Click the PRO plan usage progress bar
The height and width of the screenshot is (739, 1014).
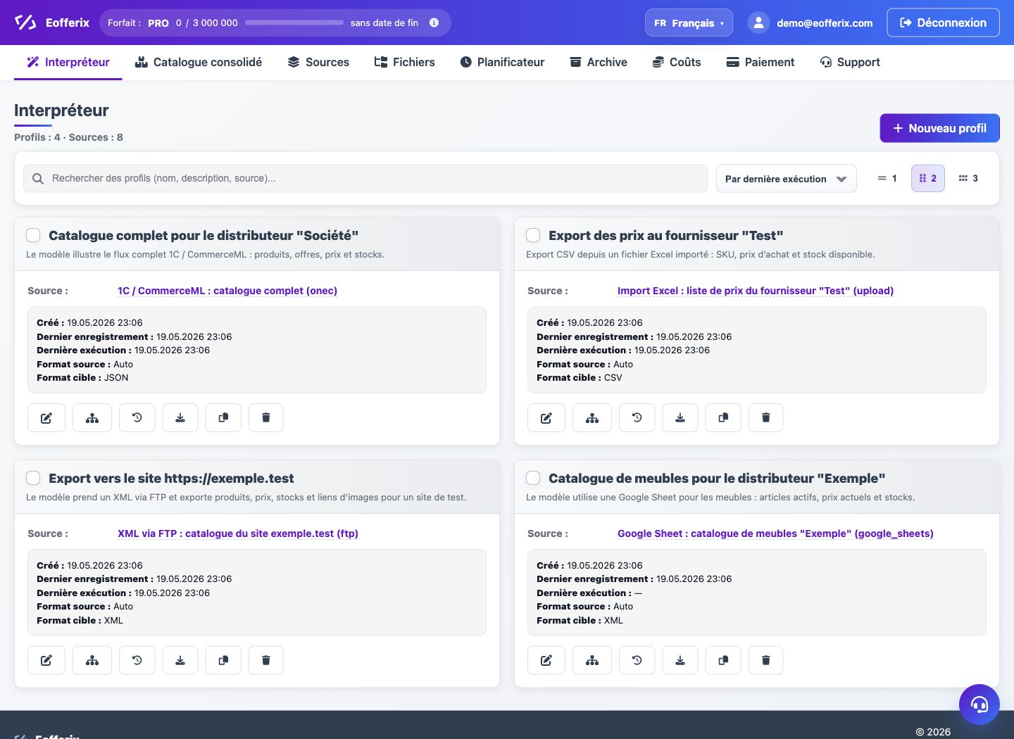(x=294, y=23)
